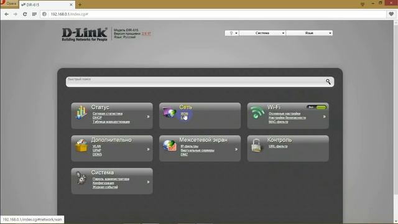Click the heart bookmark icon
The width and height of the screenshot is (398, 224).
click(x=391, y=14)
